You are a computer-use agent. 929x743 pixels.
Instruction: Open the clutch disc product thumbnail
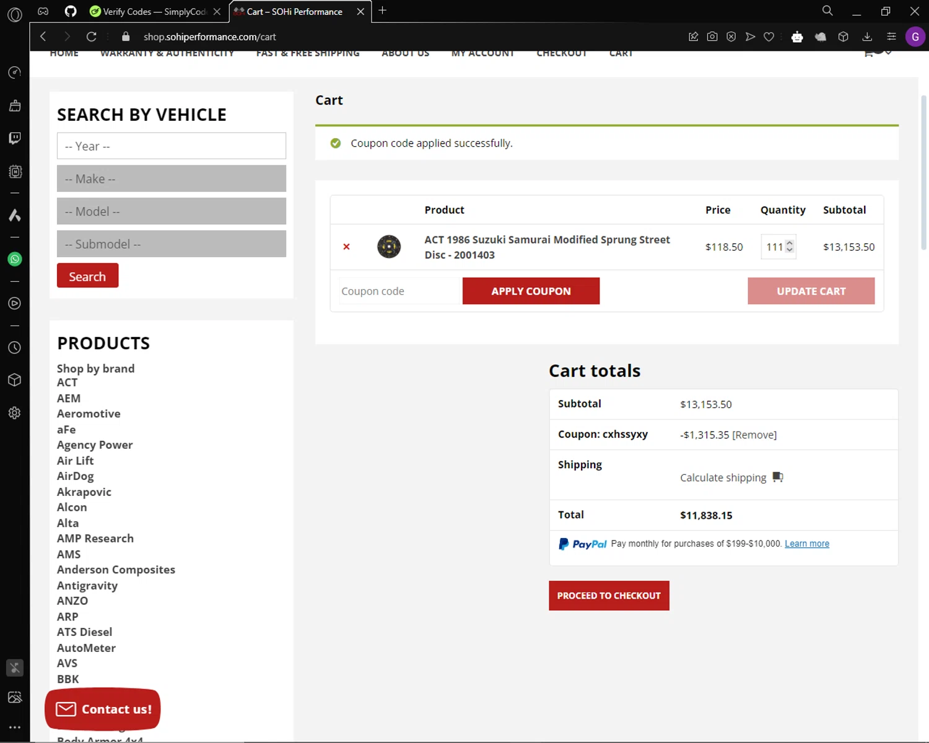pyautogui.click(x=389, y=246)
